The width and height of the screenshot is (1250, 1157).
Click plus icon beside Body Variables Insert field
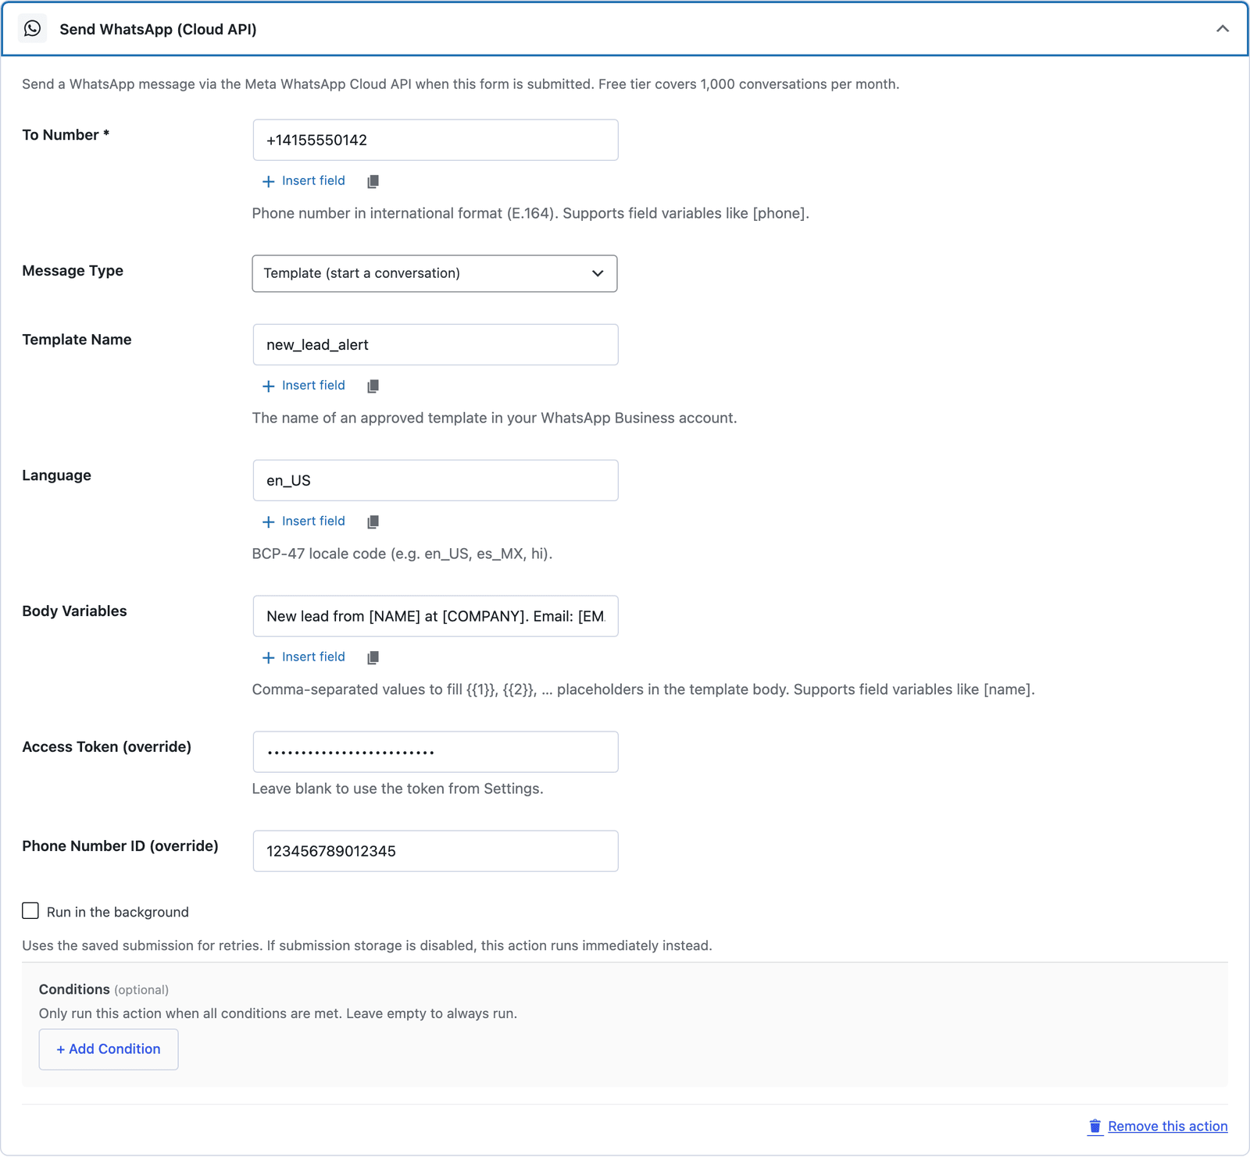[268, 657]
